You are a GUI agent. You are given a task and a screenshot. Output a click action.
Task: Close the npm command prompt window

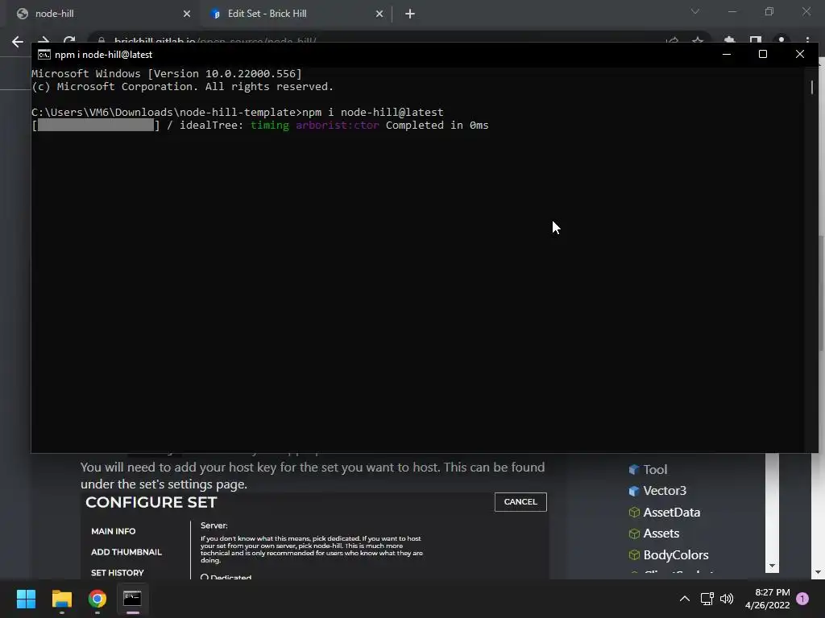pyautogui.click(x=800, y=54)
